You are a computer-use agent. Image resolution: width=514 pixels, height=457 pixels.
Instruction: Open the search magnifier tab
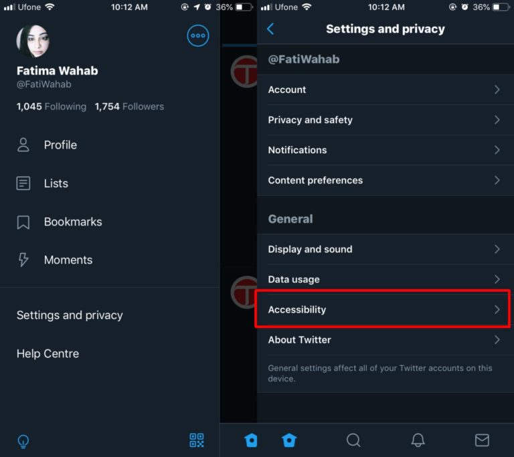click(353, 440)
